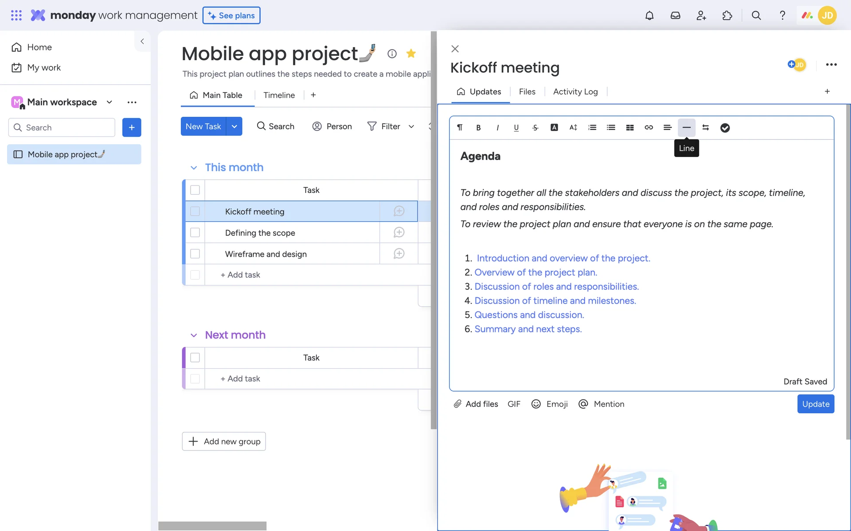Tick the Wireframe and design checkbox
The width and height of the screenshot is (851, 531).
pos(195,254)
